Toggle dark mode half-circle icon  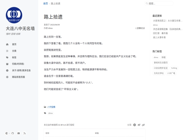pyautogui.click(x=7, y=133)
